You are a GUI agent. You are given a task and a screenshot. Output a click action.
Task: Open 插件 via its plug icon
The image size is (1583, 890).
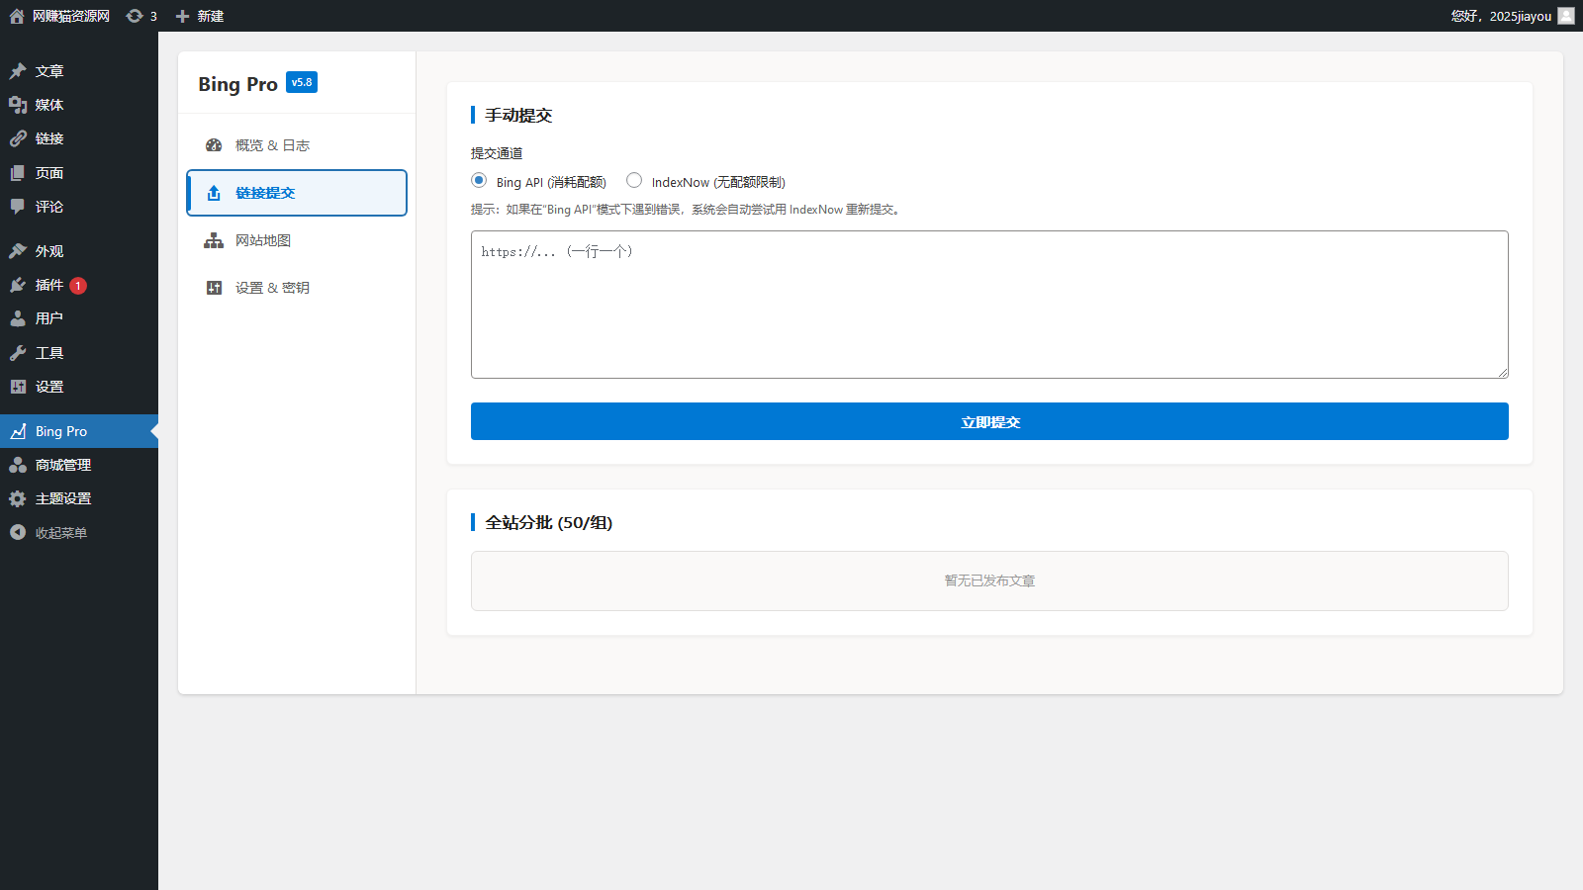point(18,285)
